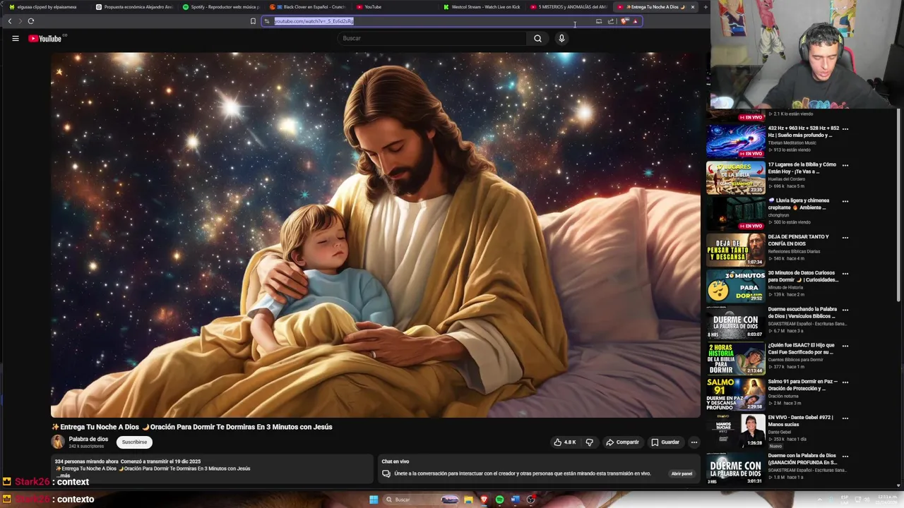Focus the YouTube Buscar search field

coord(432,38)
